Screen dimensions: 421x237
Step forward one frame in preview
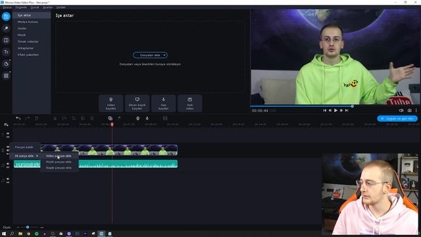341,111
